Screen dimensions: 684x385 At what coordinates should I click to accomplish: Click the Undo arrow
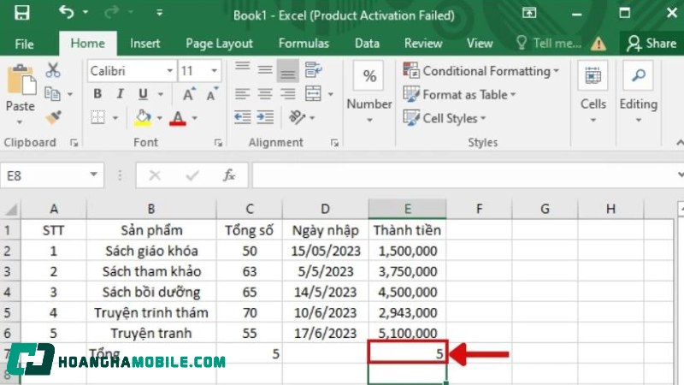[67, 13]
